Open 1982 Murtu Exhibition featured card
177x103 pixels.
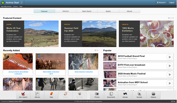tap(146, 34)
